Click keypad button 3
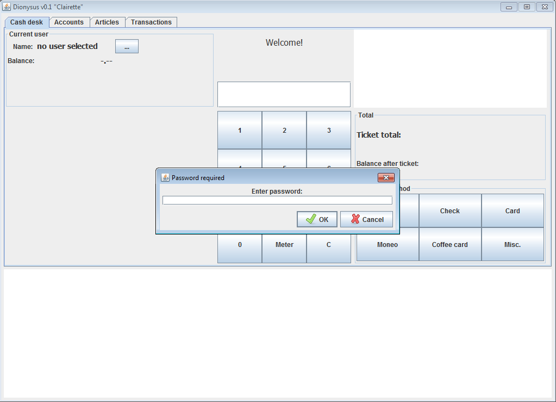This screenshot has width=556, height=402. point(329,130)
